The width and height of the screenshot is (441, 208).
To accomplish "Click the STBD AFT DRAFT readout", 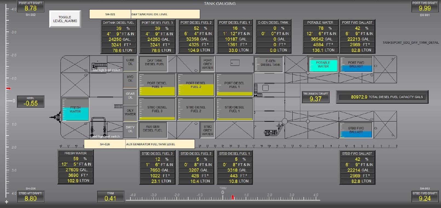I will 30,197.
